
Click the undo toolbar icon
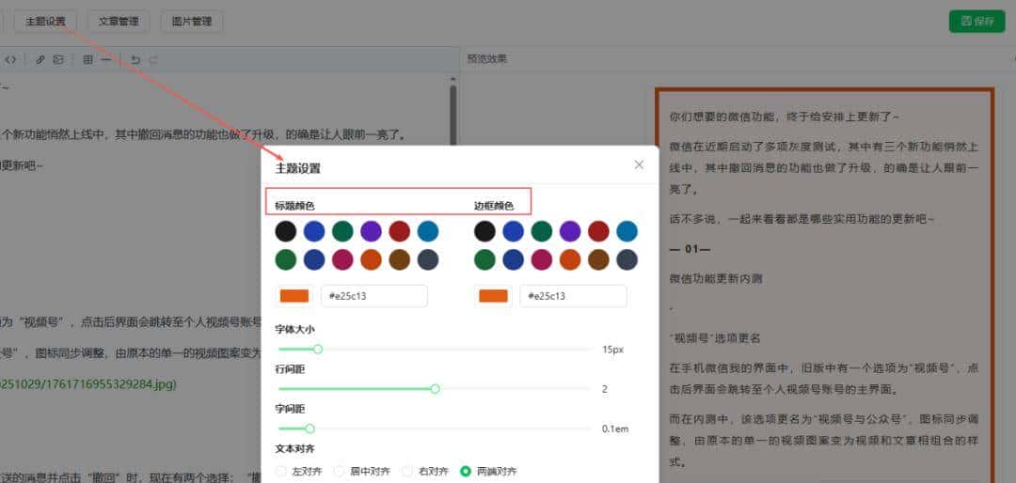[135, 59]
